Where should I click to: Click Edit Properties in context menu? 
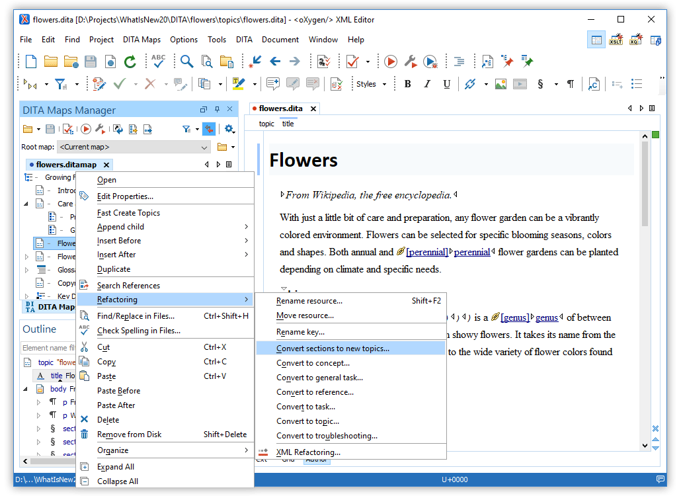pyautogui.click(x=165, y=196)
